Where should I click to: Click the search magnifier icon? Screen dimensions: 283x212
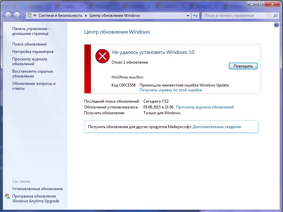(x=275, y=15)
